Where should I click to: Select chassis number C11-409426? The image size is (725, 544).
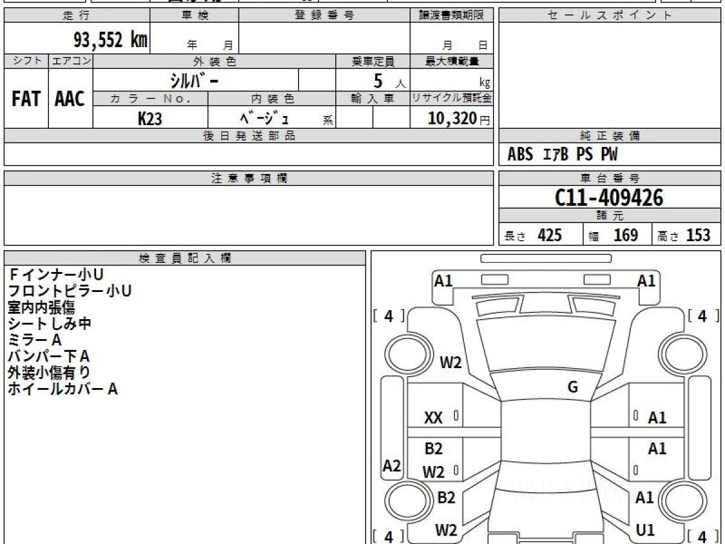pyautogui.click(x=609, y=197)
